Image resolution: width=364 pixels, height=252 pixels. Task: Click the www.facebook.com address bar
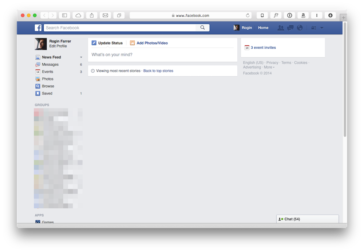(x=190, y=16)
